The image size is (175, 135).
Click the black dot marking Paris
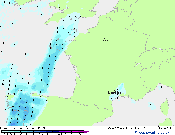coord(104,39)
